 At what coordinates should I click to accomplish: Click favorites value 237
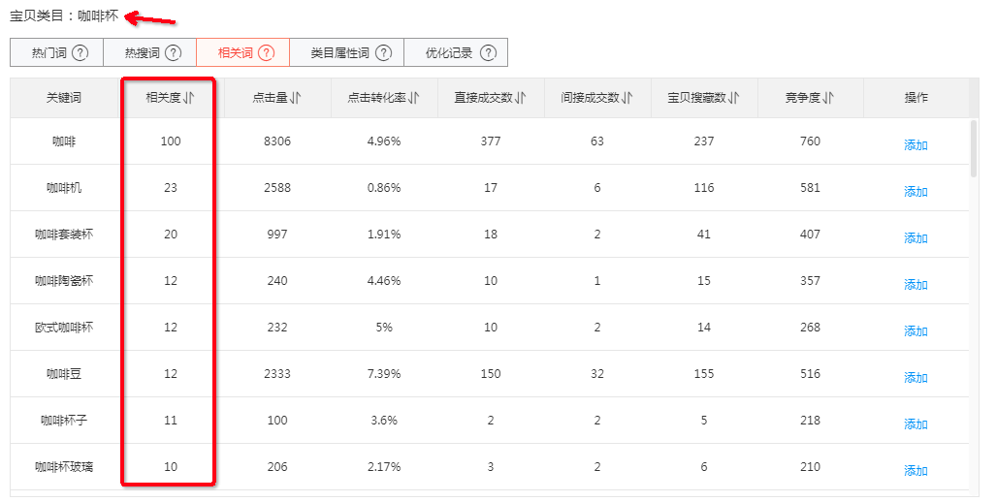click(x=704, y=141)
